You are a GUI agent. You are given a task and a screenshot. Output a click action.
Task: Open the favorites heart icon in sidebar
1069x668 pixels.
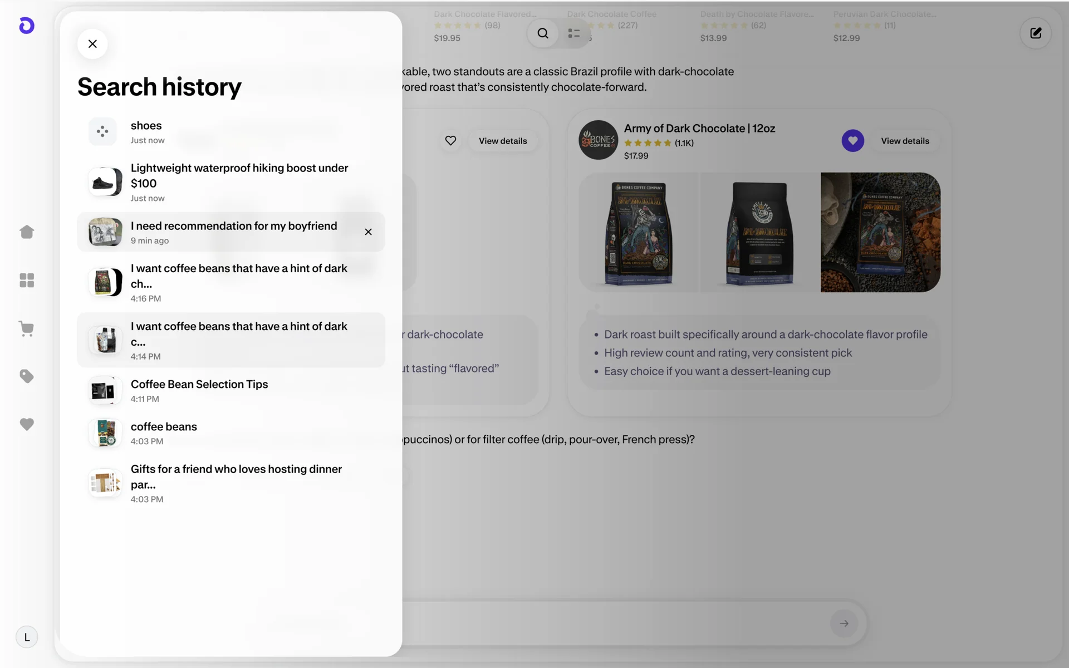pos(27,424)
